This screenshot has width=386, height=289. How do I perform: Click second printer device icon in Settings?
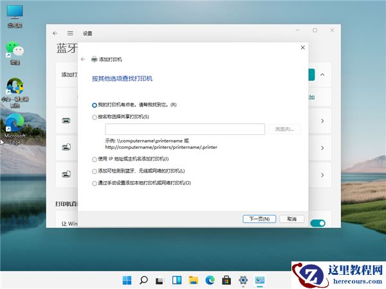tap(66, 147)
